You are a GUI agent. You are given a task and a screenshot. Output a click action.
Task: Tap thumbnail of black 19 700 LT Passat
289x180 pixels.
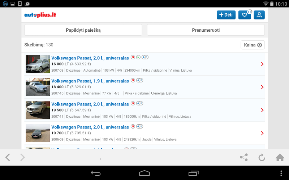(x=38, y=133)
